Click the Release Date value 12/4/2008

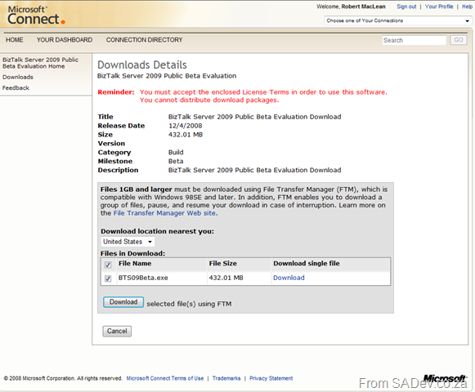(x=186, y=126)
